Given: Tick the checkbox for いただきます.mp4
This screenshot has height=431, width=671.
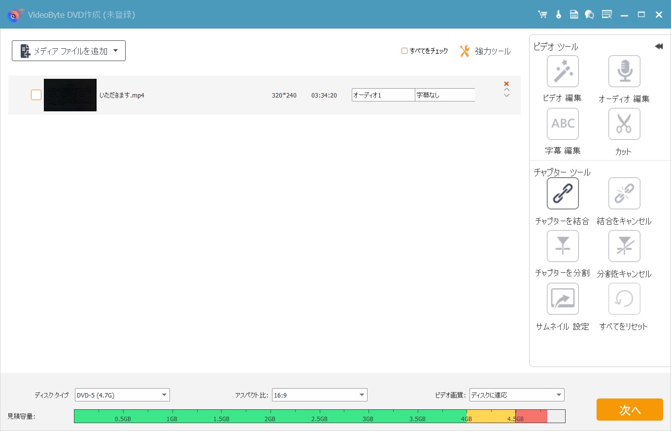Looking at the screenshot, I should 36,95.
